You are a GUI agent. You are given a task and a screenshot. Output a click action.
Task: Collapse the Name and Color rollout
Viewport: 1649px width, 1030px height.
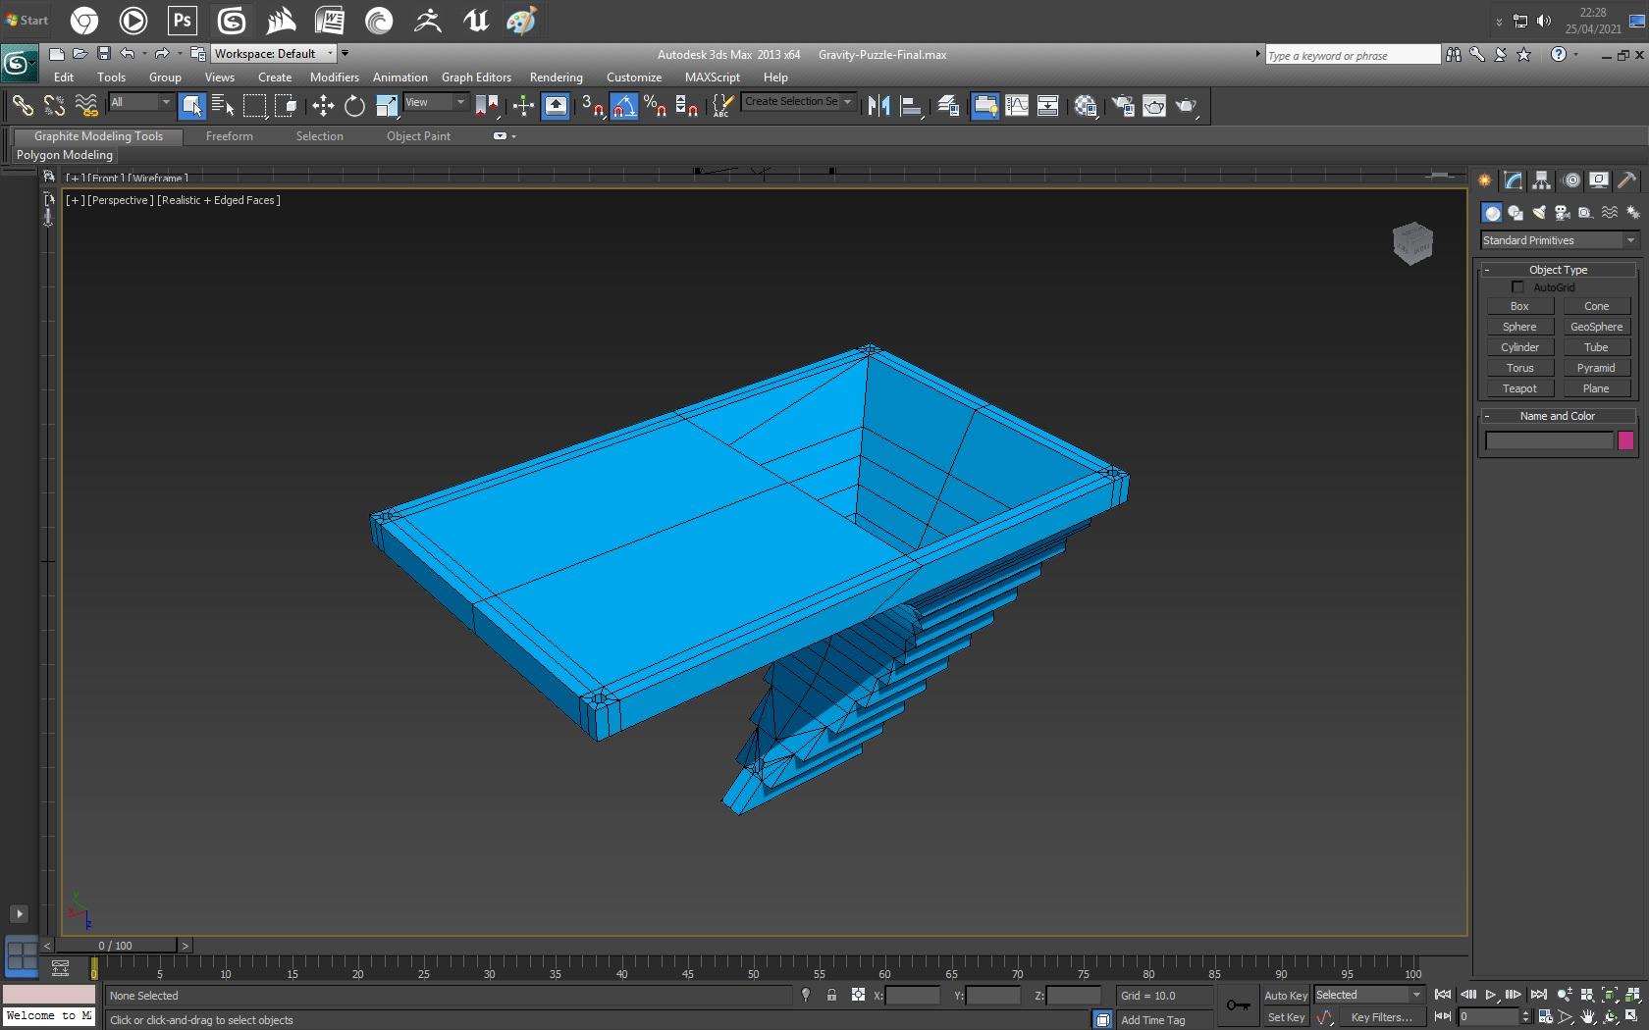pos(1558,416)
